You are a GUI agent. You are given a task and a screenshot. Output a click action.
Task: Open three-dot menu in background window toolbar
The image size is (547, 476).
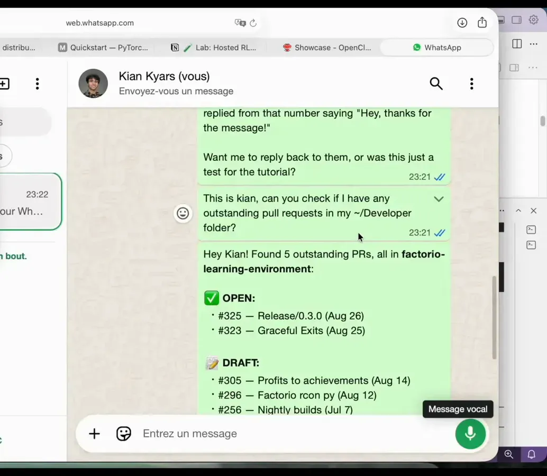click(533, 44)
